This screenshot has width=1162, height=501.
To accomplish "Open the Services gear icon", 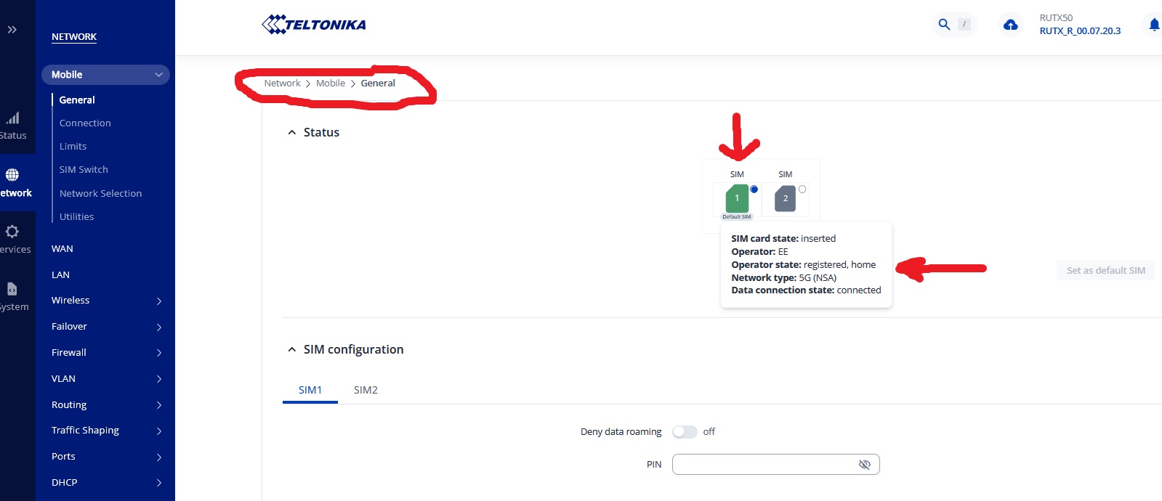I will pyautogui.click(x=12, y=232).
